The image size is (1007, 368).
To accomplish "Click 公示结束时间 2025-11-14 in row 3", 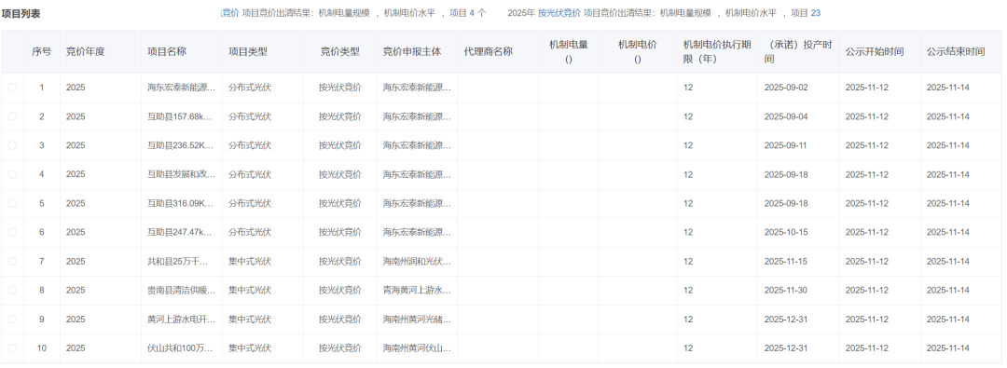I will (948, 145).
